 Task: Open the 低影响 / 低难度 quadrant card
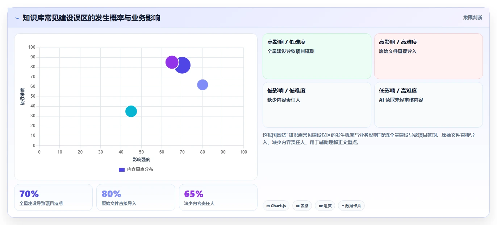[x=317, y=105]
